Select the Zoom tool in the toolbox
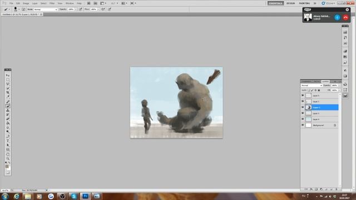This screenshot has height=200, width=356. coord(8,158)
